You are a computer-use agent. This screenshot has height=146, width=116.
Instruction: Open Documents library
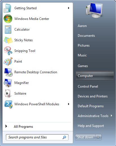tap(86, 36)
